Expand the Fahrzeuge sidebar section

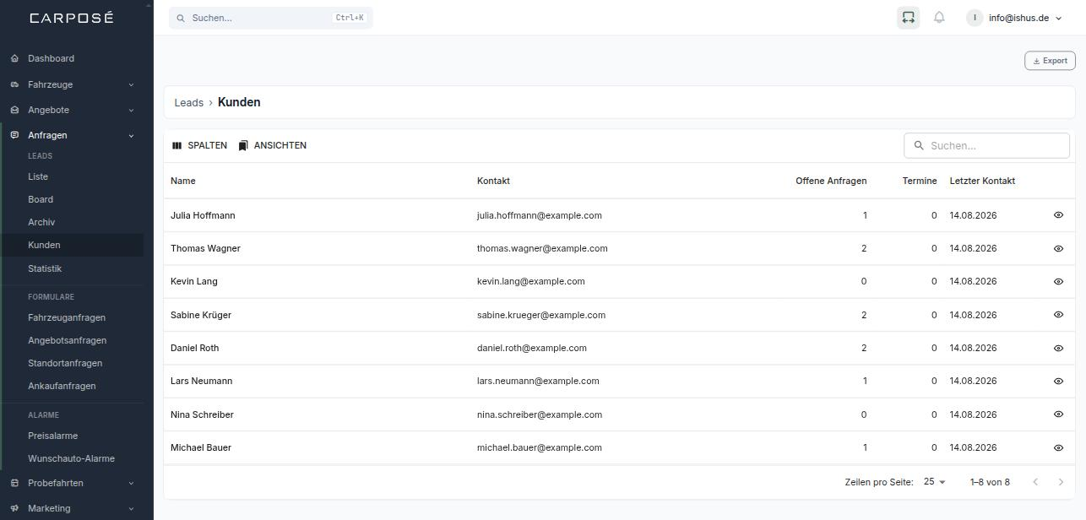click(73, 84)
